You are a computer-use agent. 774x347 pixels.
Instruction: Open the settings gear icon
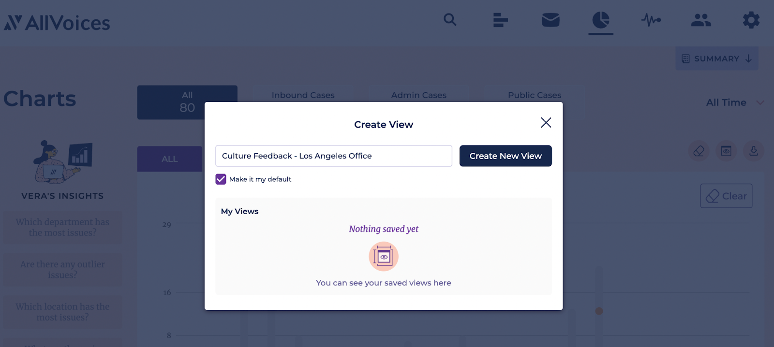751,20
